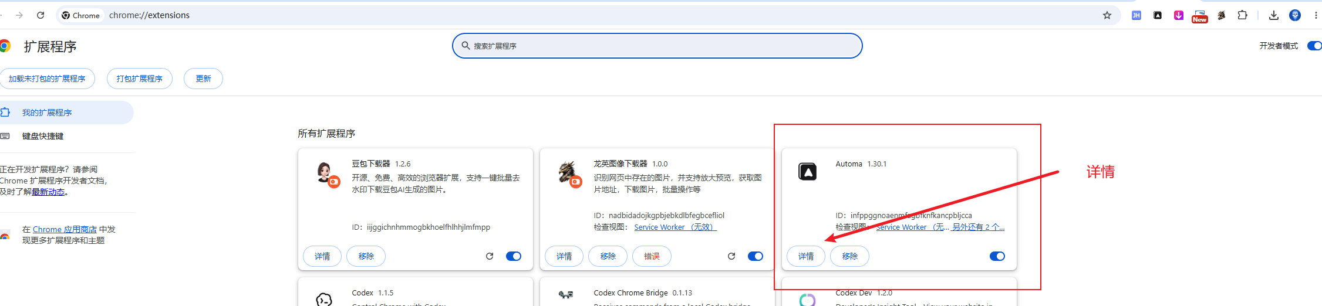Click the pink download-arrow extension icon

(1179, 15)
